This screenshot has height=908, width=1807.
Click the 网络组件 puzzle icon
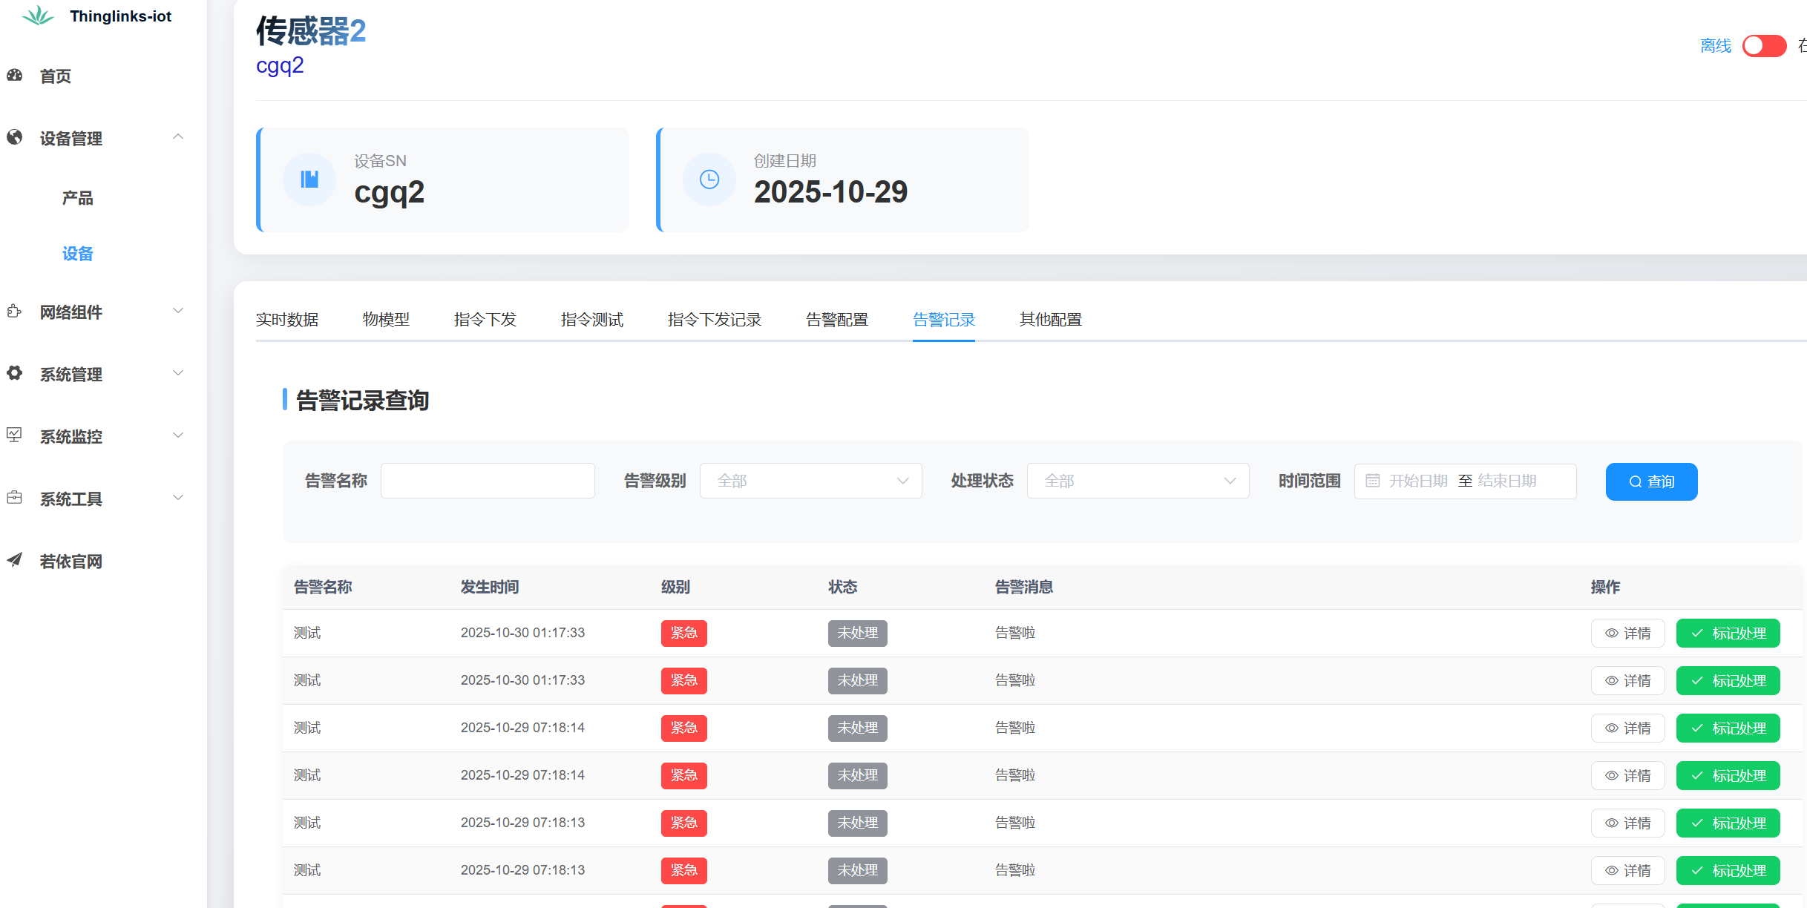[15, 311]
